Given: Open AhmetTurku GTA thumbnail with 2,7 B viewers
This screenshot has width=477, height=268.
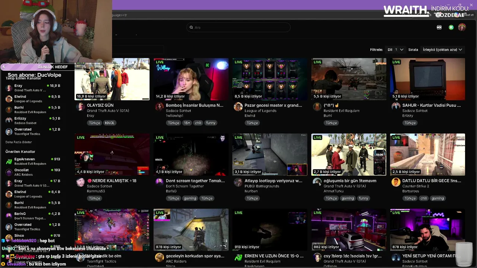Looking at the screenshot, I should click(349, 154).
